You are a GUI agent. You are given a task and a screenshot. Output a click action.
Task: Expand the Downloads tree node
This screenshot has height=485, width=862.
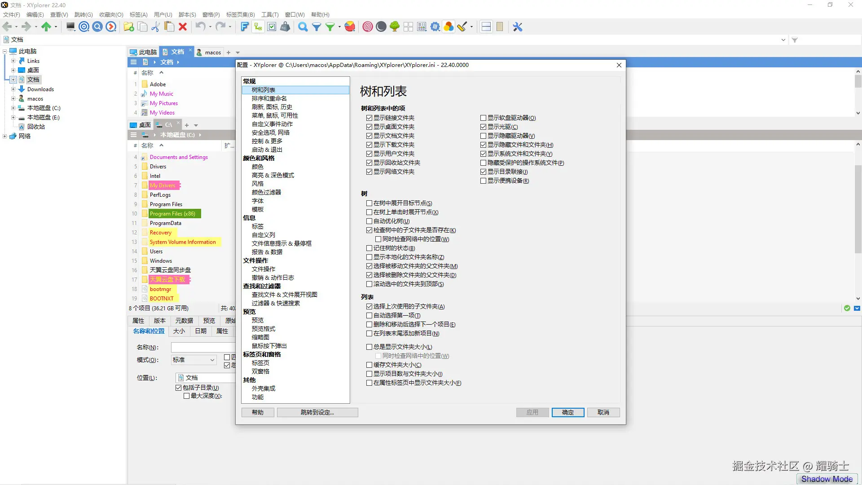(x=13, y=89)
